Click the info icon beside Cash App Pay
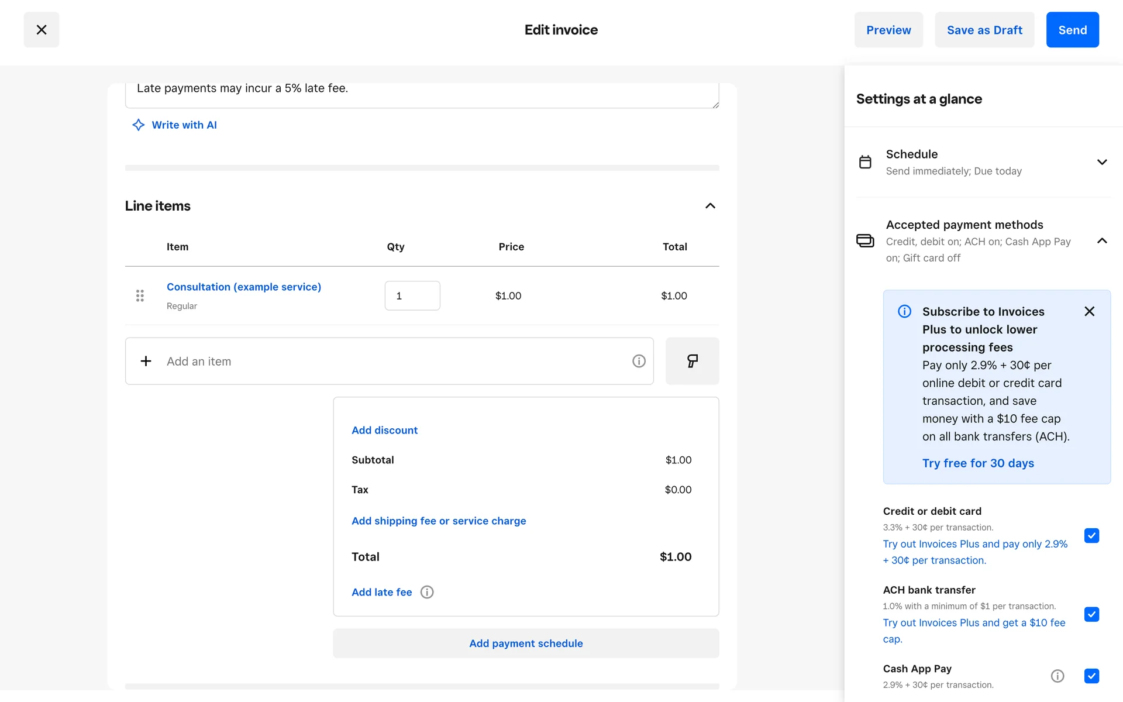Viewport: 1123px width, 702px height. point(1057,676)
